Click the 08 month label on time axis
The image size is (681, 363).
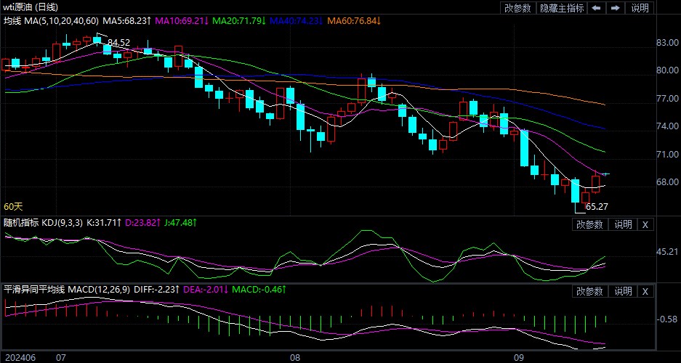[x=294, y=358]
